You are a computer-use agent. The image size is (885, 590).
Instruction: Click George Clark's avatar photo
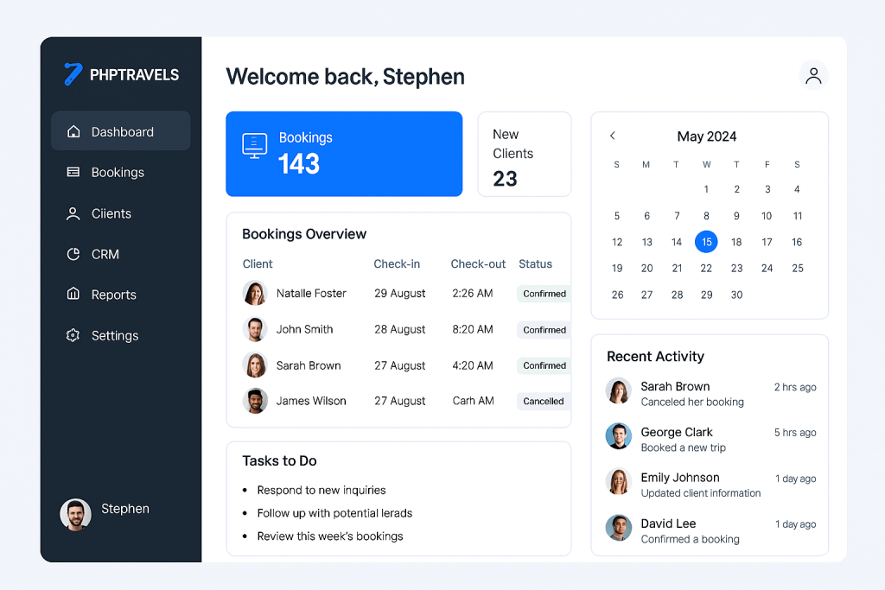click(619, 436)
